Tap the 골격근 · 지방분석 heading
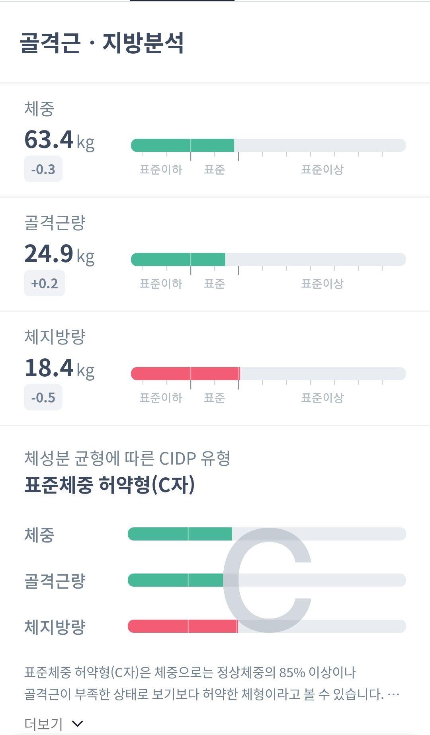Screen dimensions: 430x735 (102, 43)
